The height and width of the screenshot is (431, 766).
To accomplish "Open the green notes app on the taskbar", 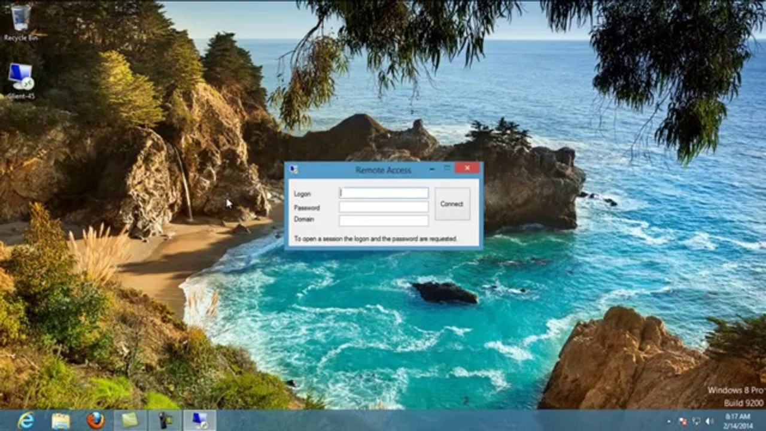I will tap(130, 421).
